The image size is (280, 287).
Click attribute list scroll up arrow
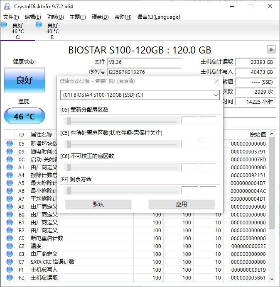(x=272, y=134)
